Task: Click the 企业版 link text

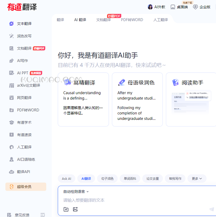Action: coord(205,7)
